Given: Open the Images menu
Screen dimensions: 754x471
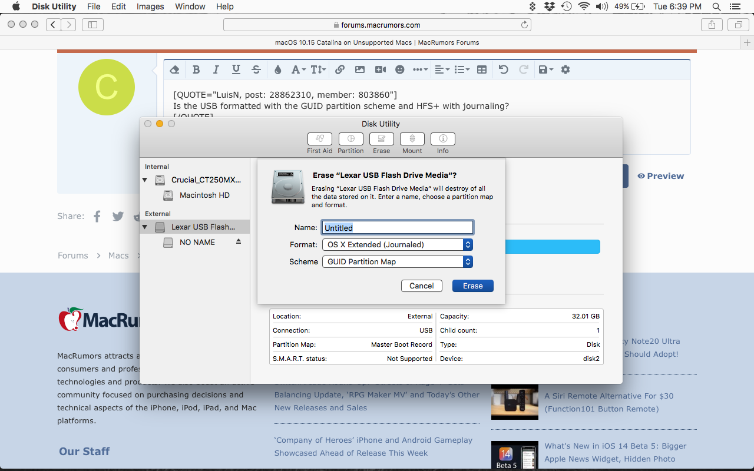Looking at the screenshot, I should coord(150,6).
